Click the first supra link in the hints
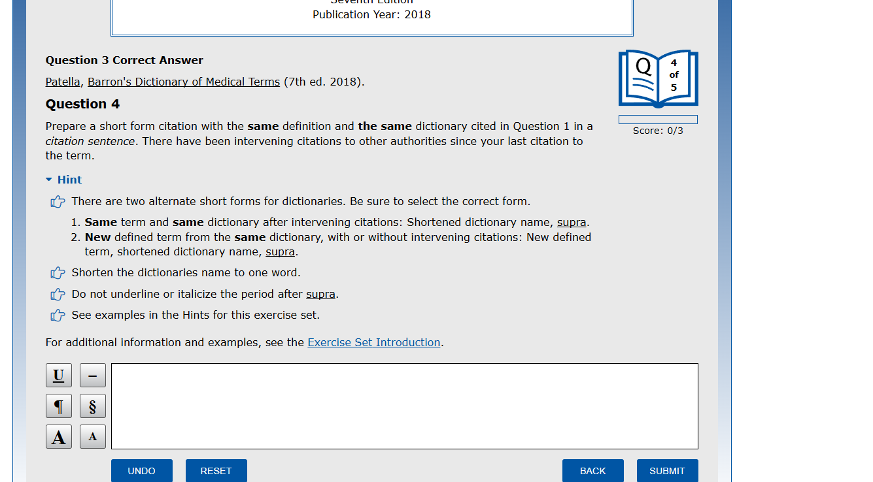 (x=571, y=222)
